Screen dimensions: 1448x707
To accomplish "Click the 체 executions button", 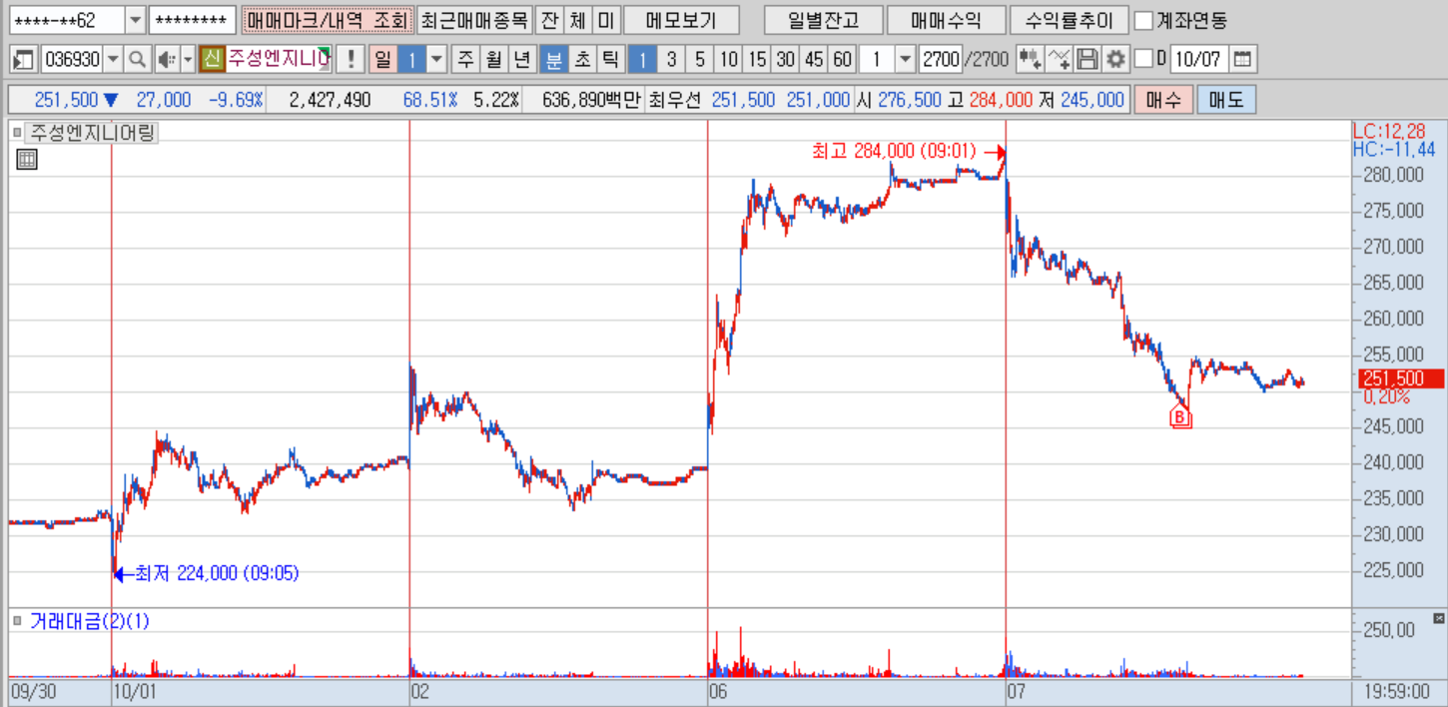I will point(577,20).
